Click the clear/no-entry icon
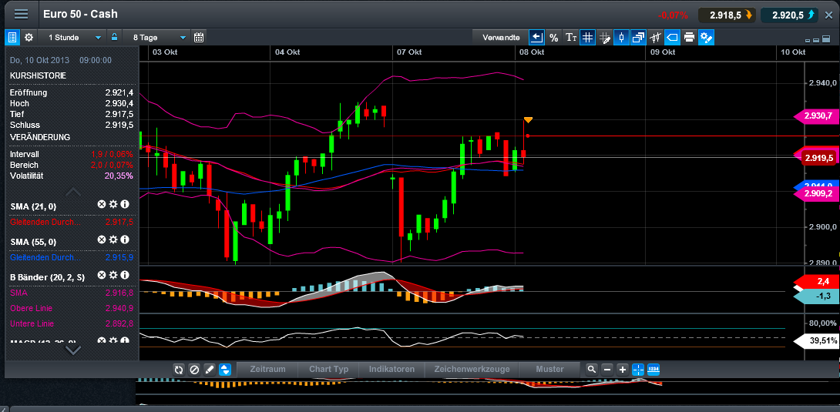 (x=194, y=369)
